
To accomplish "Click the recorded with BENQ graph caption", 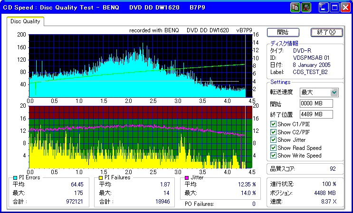I will (191, 30).
